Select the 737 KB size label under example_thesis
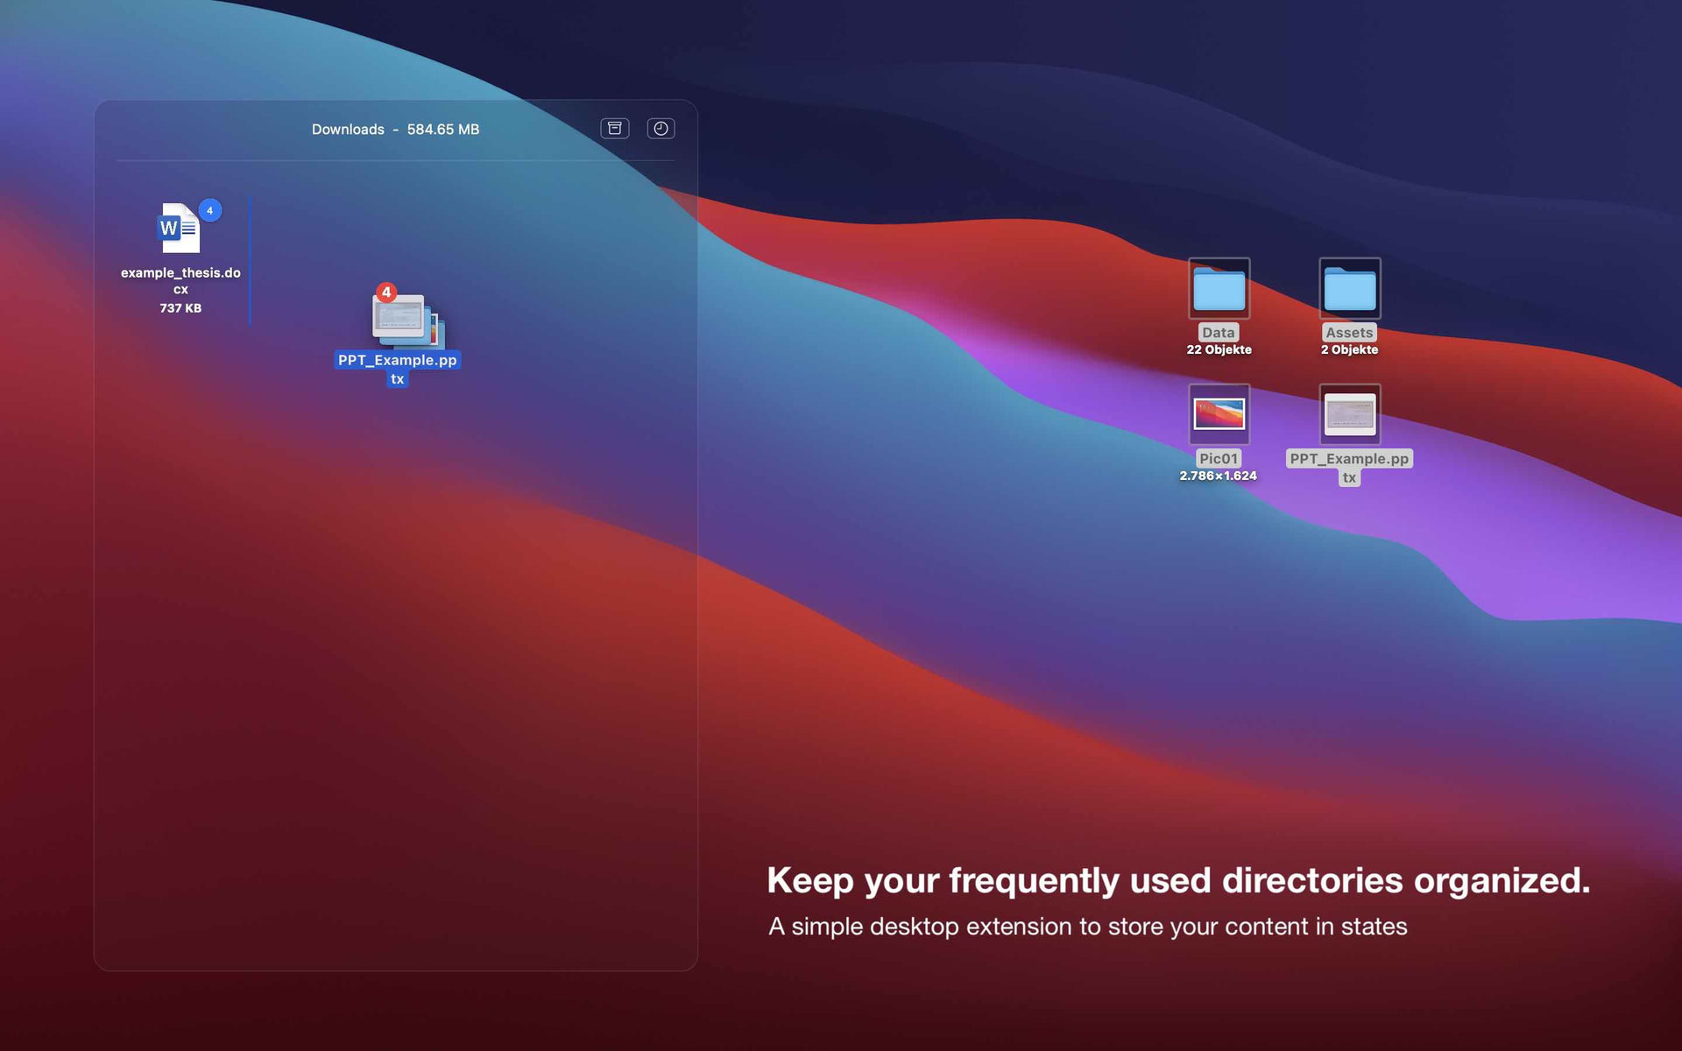This screenshot has width=1682, height=1051. (x=180, y=307)
